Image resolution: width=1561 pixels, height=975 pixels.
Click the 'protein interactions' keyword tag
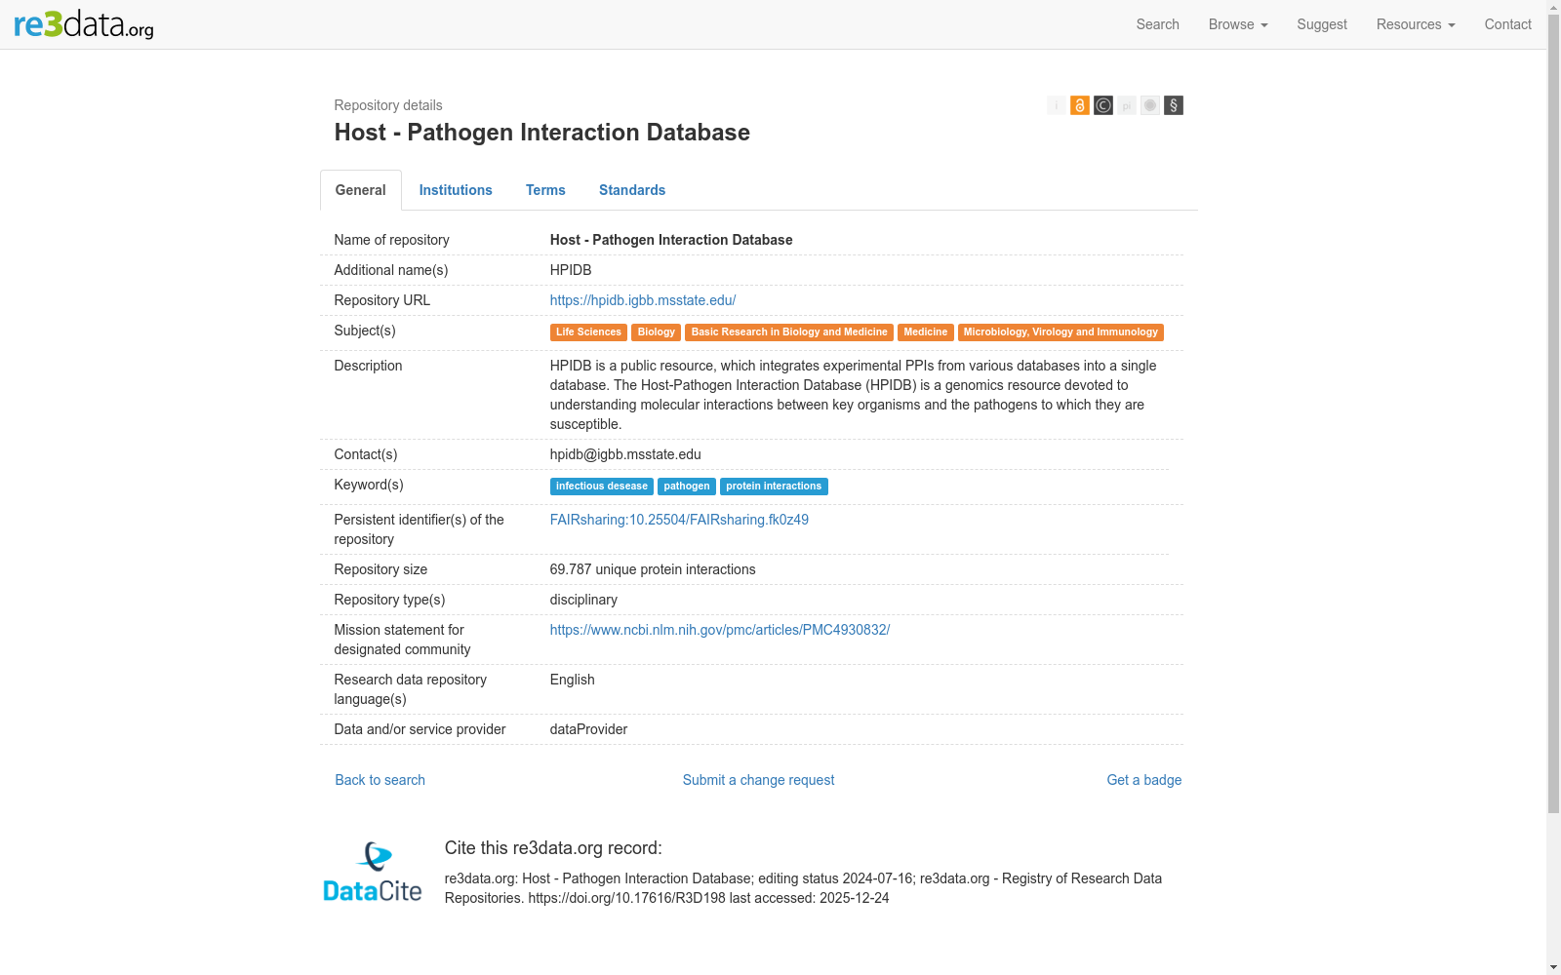[x=774, y=487]
